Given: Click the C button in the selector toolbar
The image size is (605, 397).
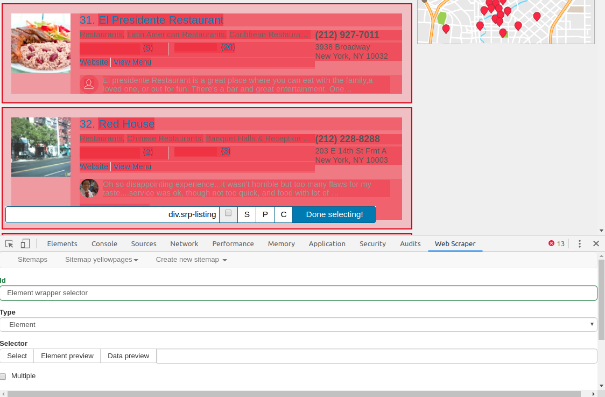Looking at the screenshot, I should point(283,214).
